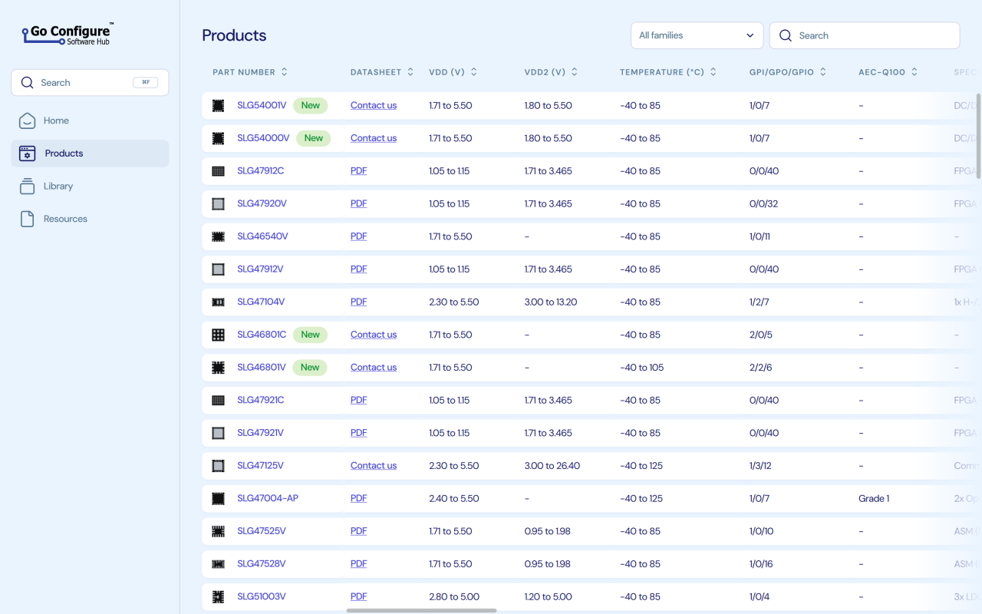Click the Home icon in sidebar

point(27,120)
